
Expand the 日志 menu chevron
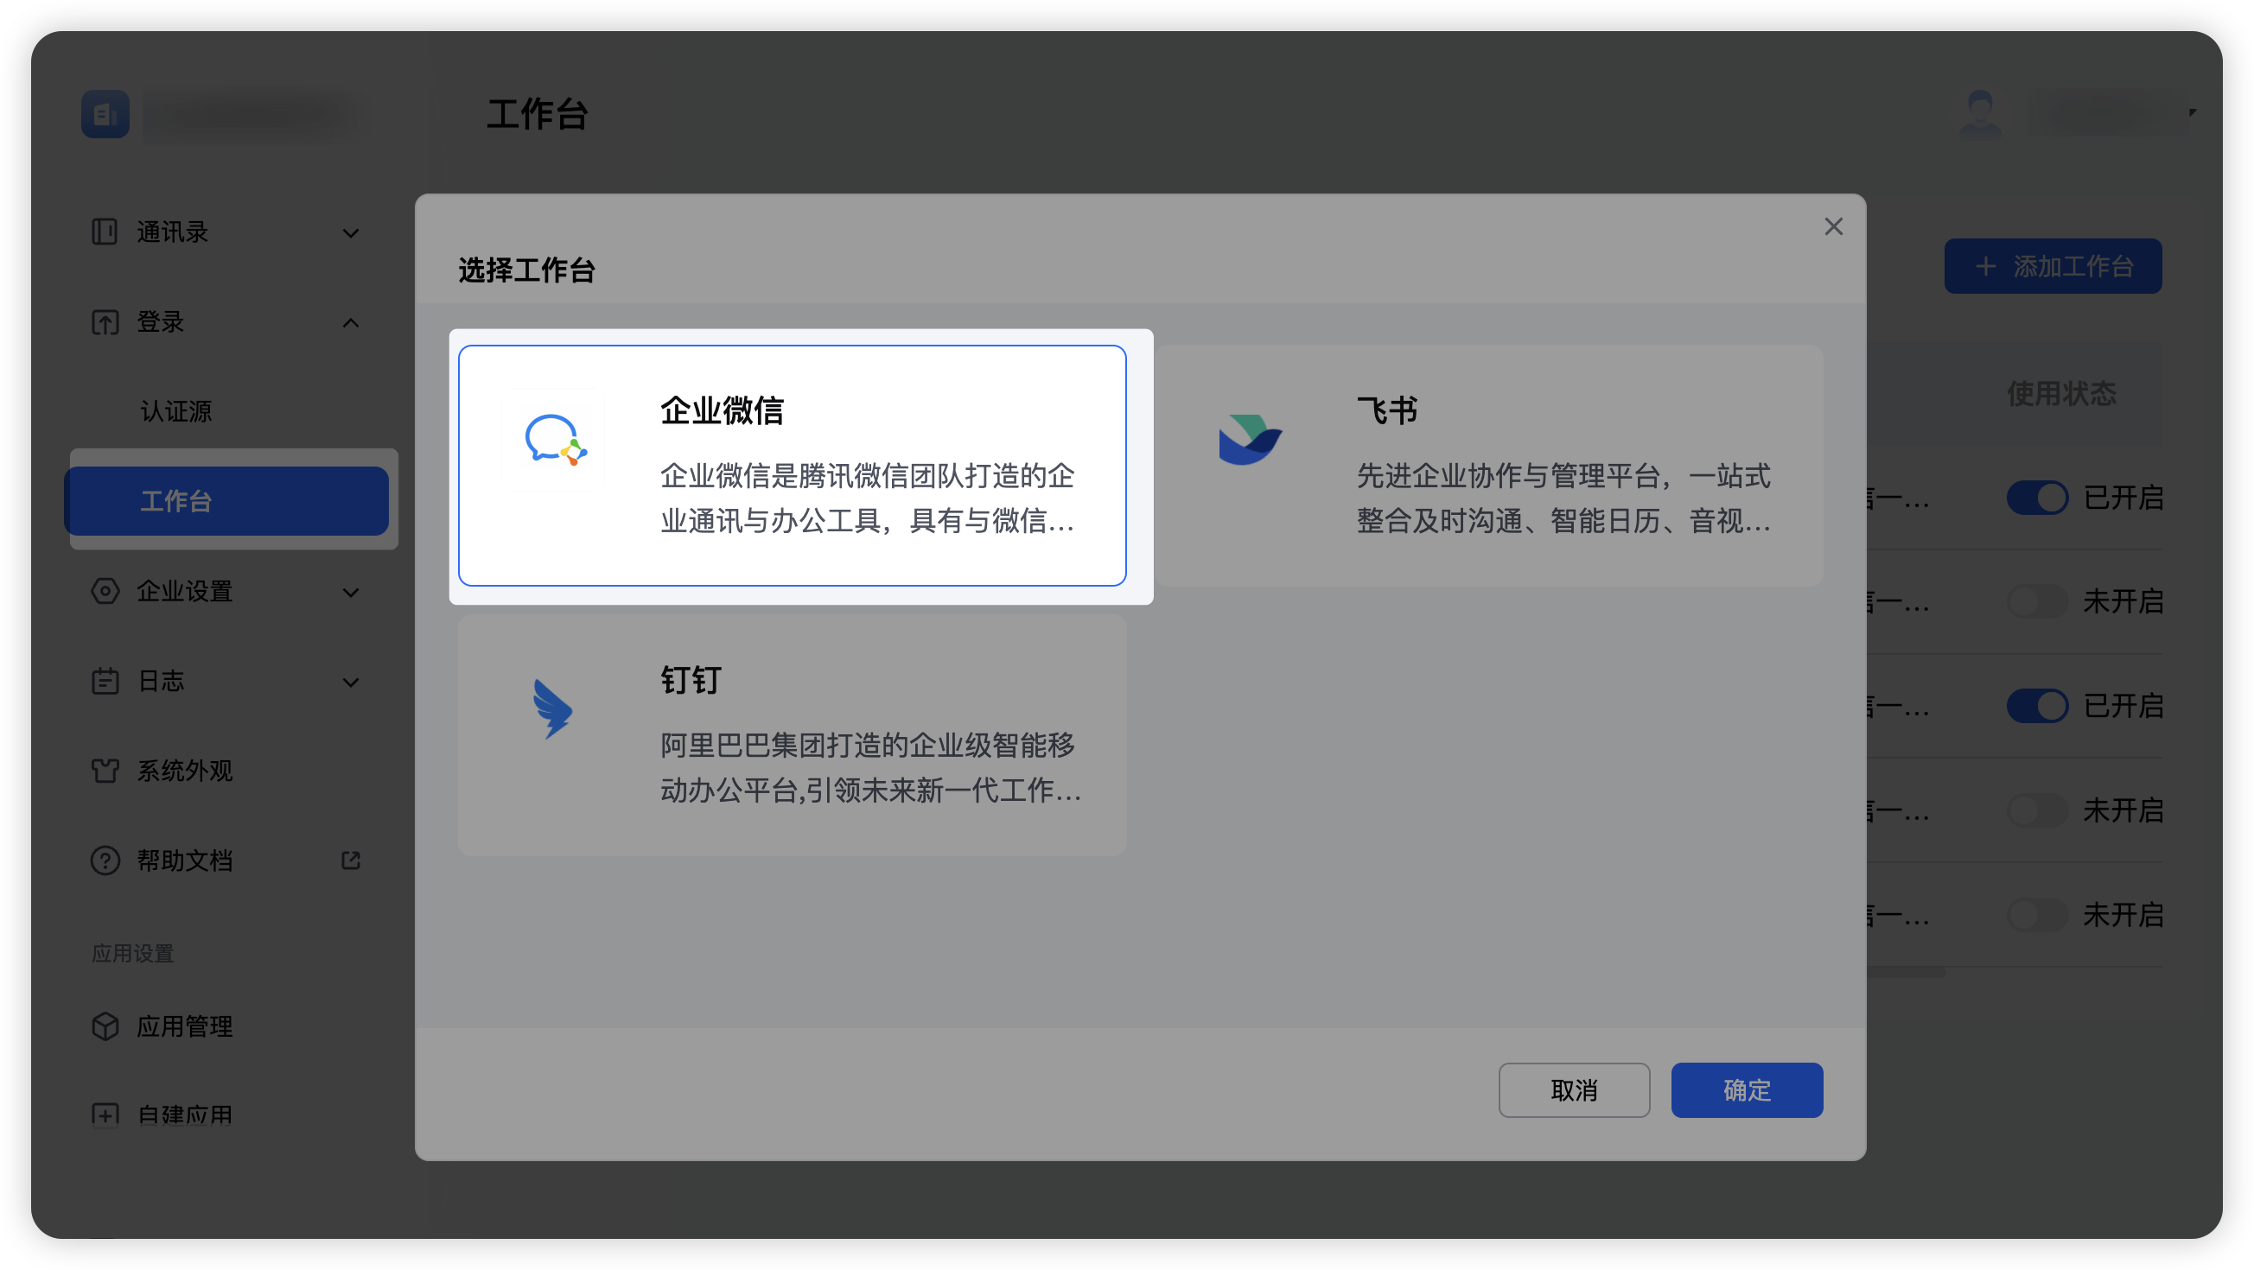point(351,683)
